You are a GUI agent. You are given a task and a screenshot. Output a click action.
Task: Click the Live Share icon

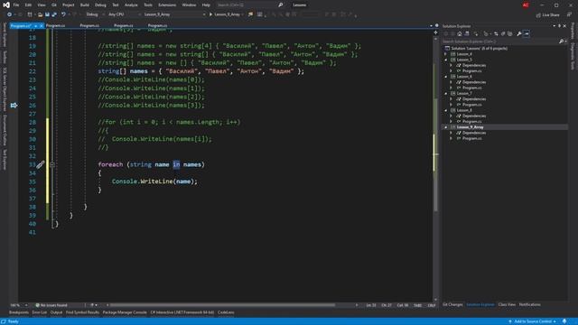(538, 14)
